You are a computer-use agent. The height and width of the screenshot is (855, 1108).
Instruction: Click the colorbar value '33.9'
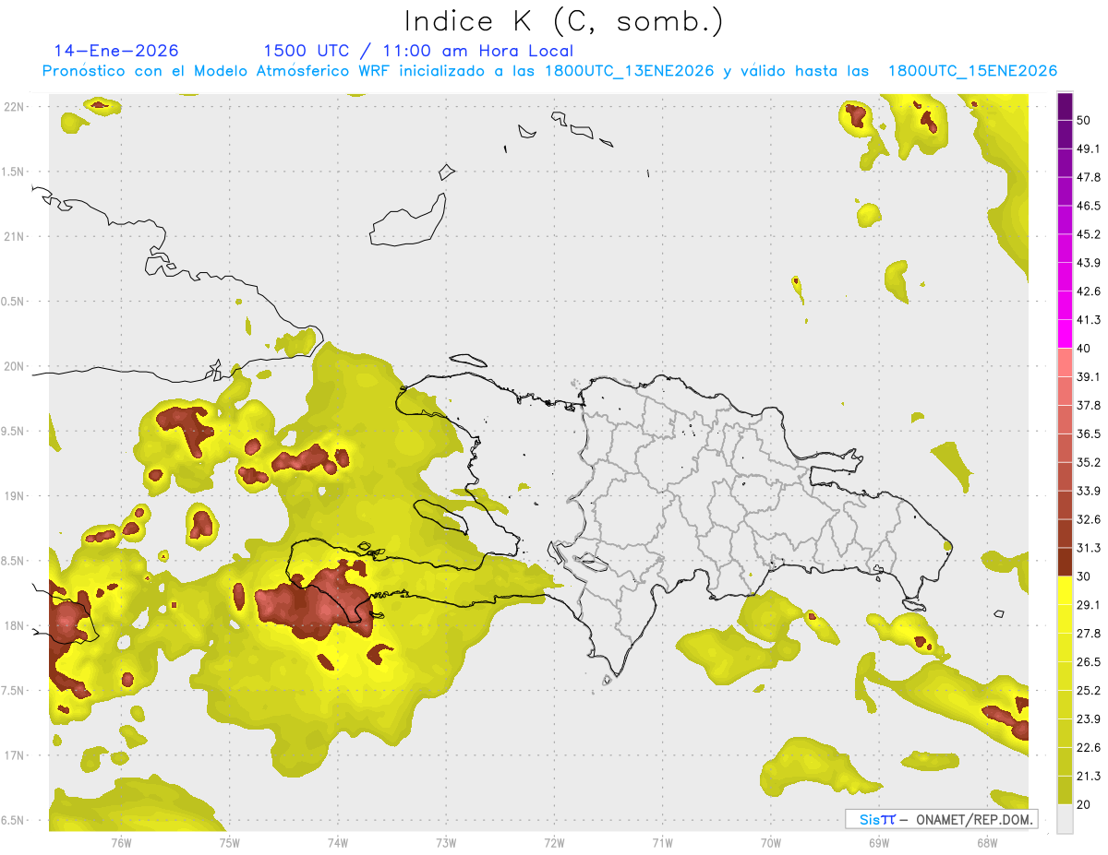(x=1089, y=491)
